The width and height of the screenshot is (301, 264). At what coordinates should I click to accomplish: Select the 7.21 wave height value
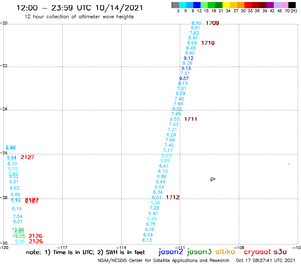[x=172, y=130]
